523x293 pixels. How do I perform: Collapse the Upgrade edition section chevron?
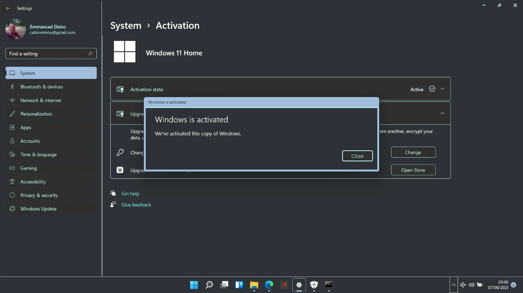click(x=442, y=113)
